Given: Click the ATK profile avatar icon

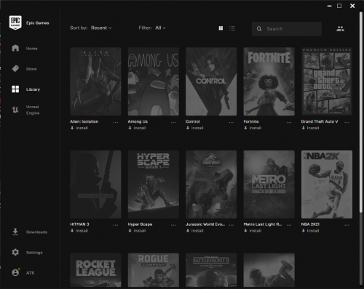Looking at the screenshot, I should pyautogui.click(x=15, y=272).
